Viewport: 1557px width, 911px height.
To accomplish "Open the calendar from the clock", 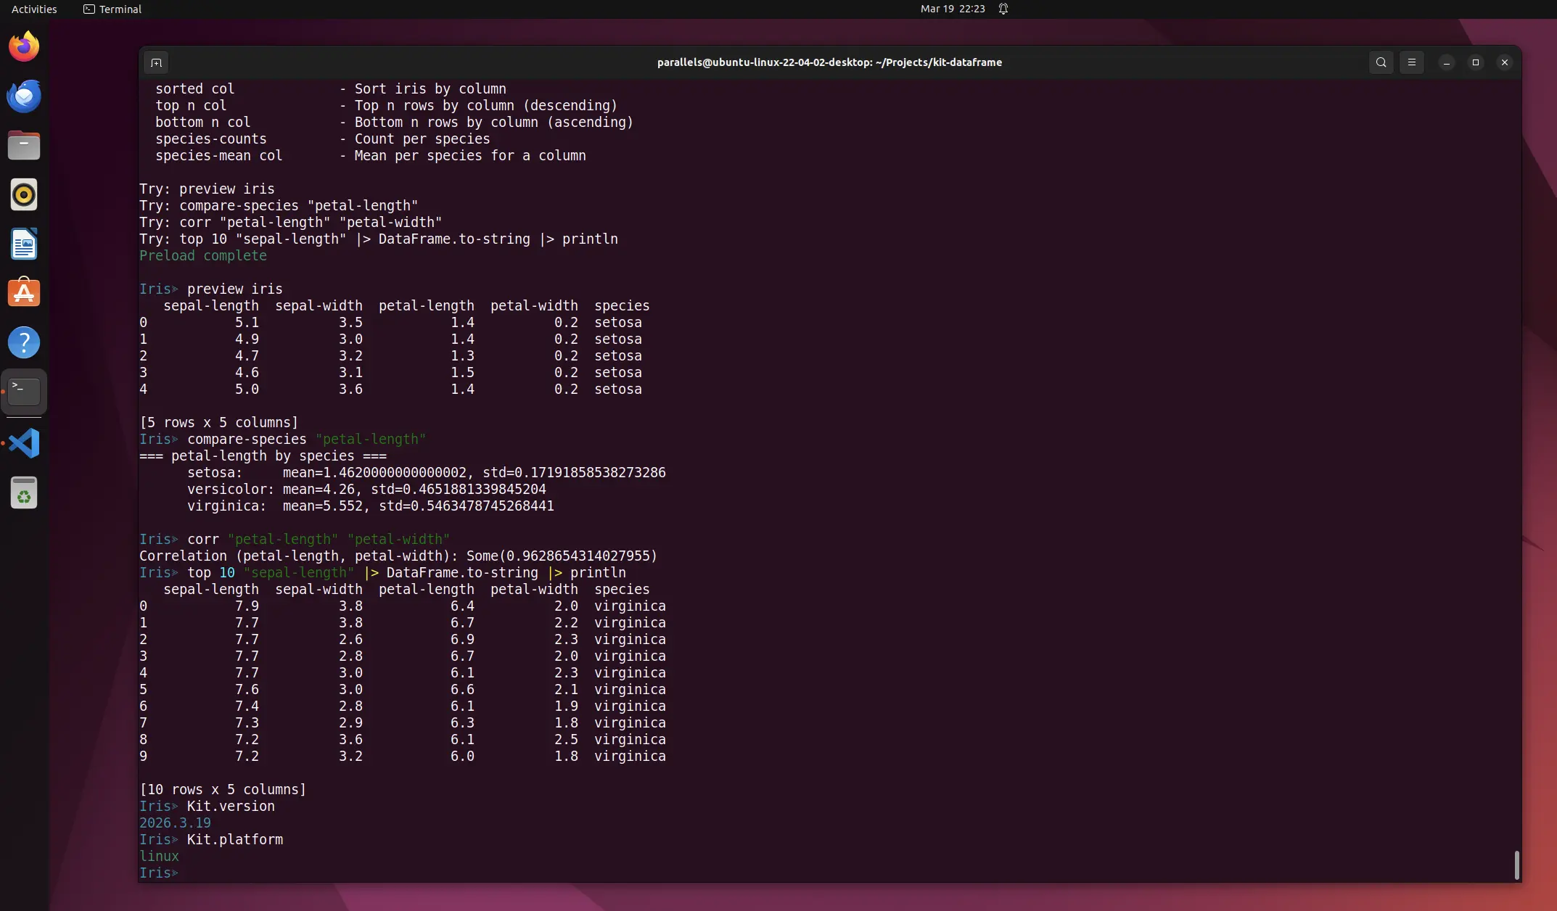I will pyautogui.click(x=951, y=9).
